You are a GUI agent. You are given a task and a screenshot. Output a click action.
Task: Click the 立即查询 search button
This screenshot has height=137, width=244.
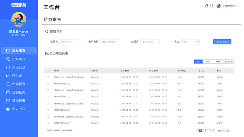(222, 42)
